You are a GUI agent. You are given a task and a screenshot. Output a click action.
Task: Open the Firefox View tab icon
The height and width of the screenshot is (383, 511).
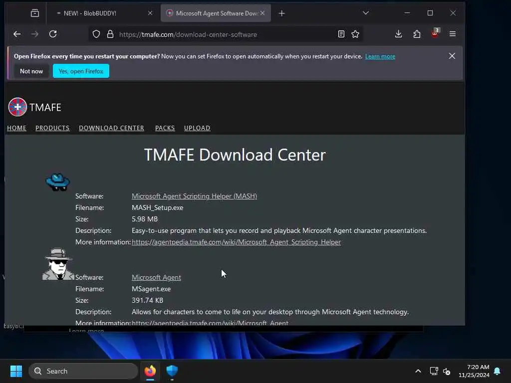(x=35, y=13)
